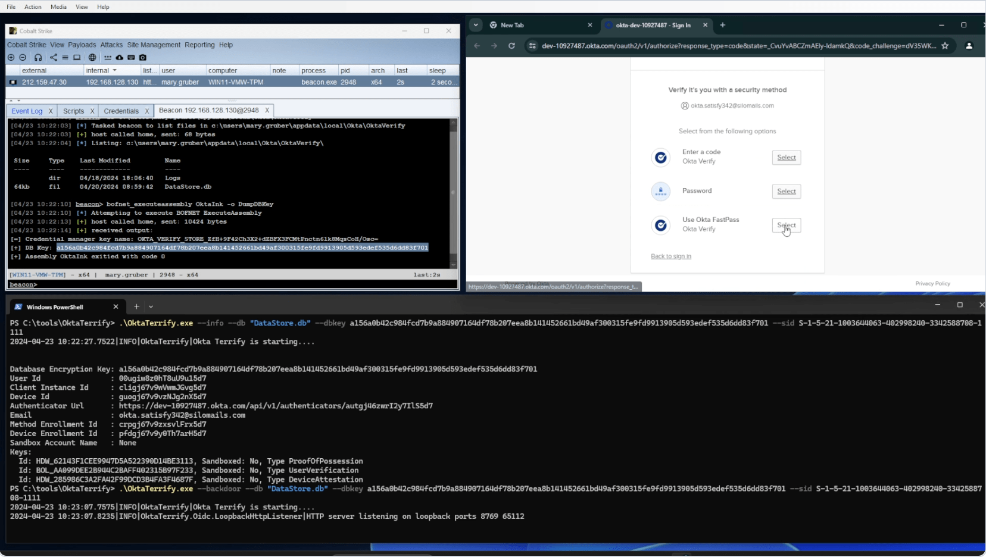Screen dimensions: 986x557
Task: Close the okta-dev-10927487 Sign In tab
Action: 706,25
